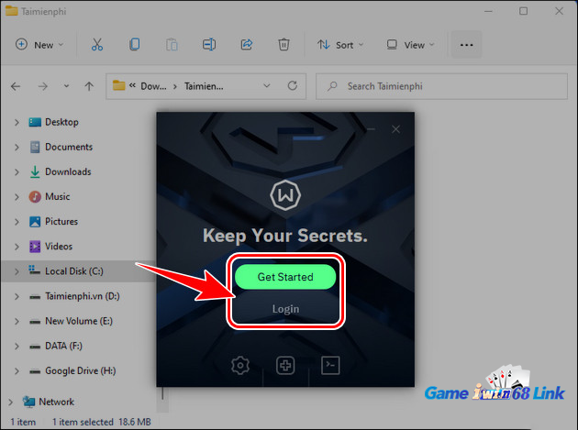Select Downloads in the navigation pane
The image size is (578, 430).
pos(67,171)
